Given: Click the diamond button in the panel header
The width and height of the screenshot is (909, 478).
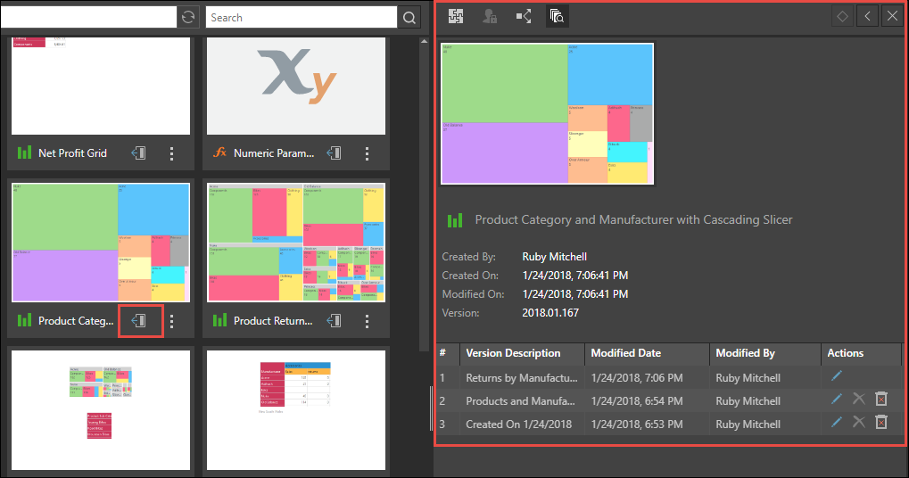Looking at the screenshot, I should tap(841, 16).
